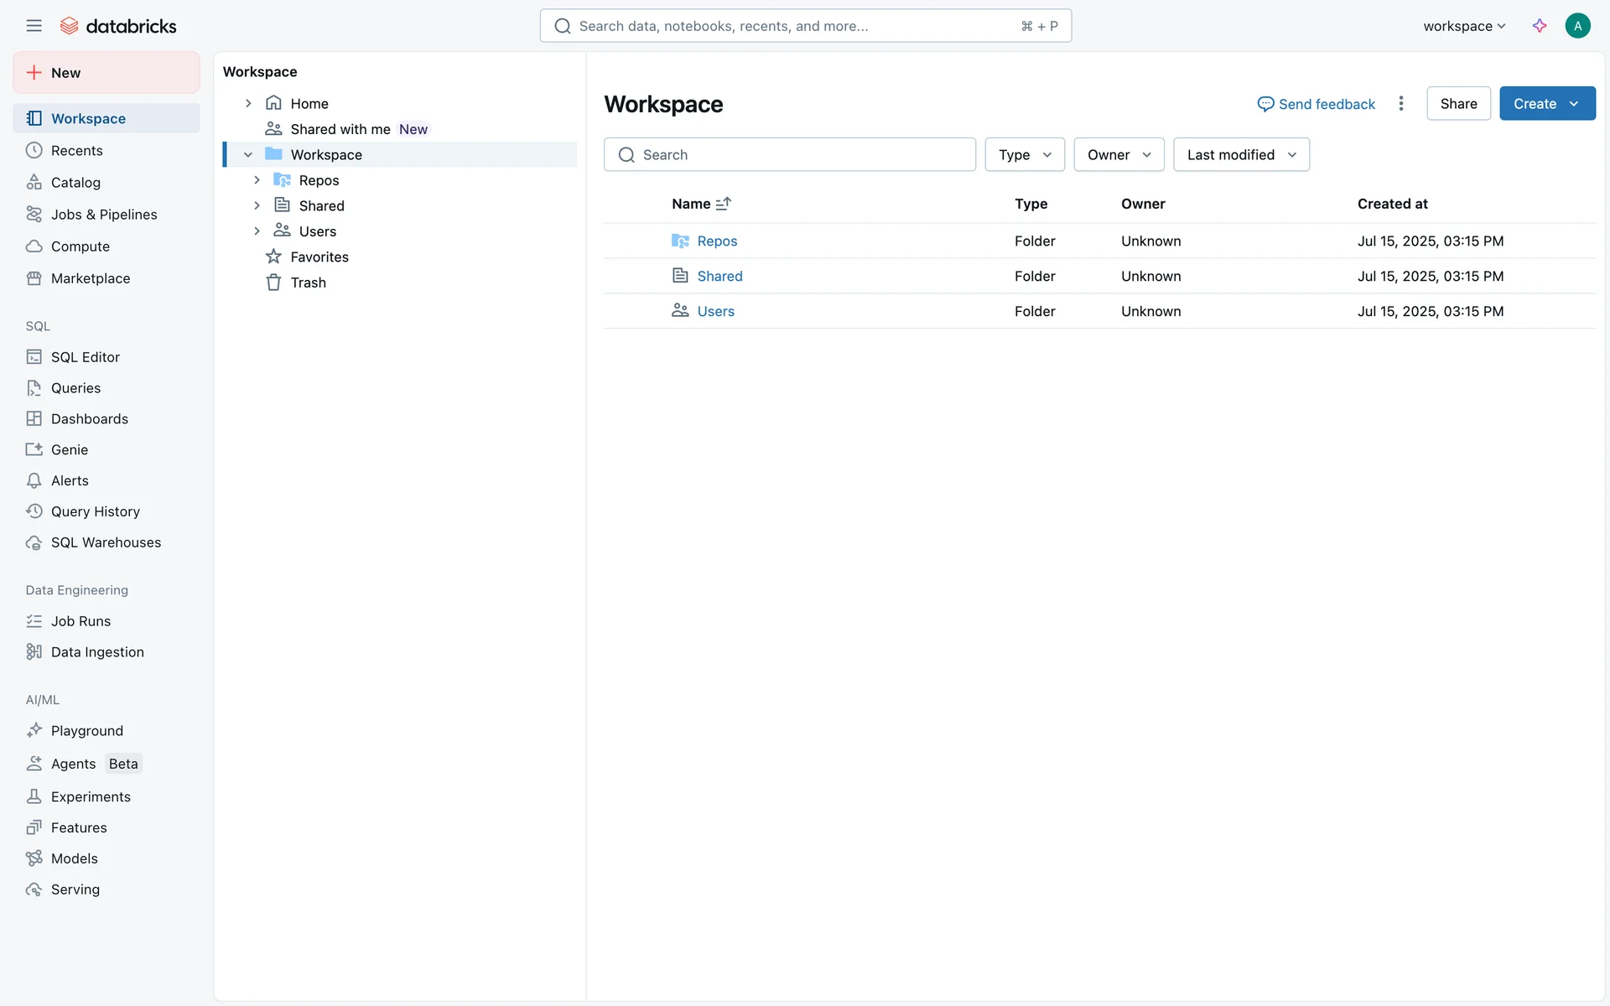Viewport: 1610px width, 1006px height.
Task: Open the Shared folder link
Action: tap(719, 277)
